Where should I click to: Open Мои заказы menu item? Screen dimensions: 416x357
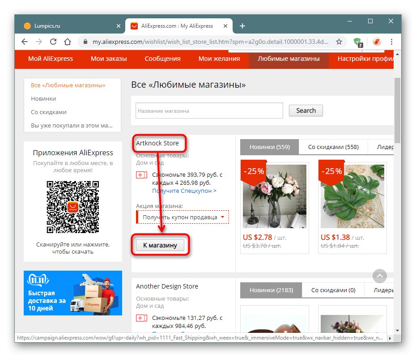[x=109, y=59]
